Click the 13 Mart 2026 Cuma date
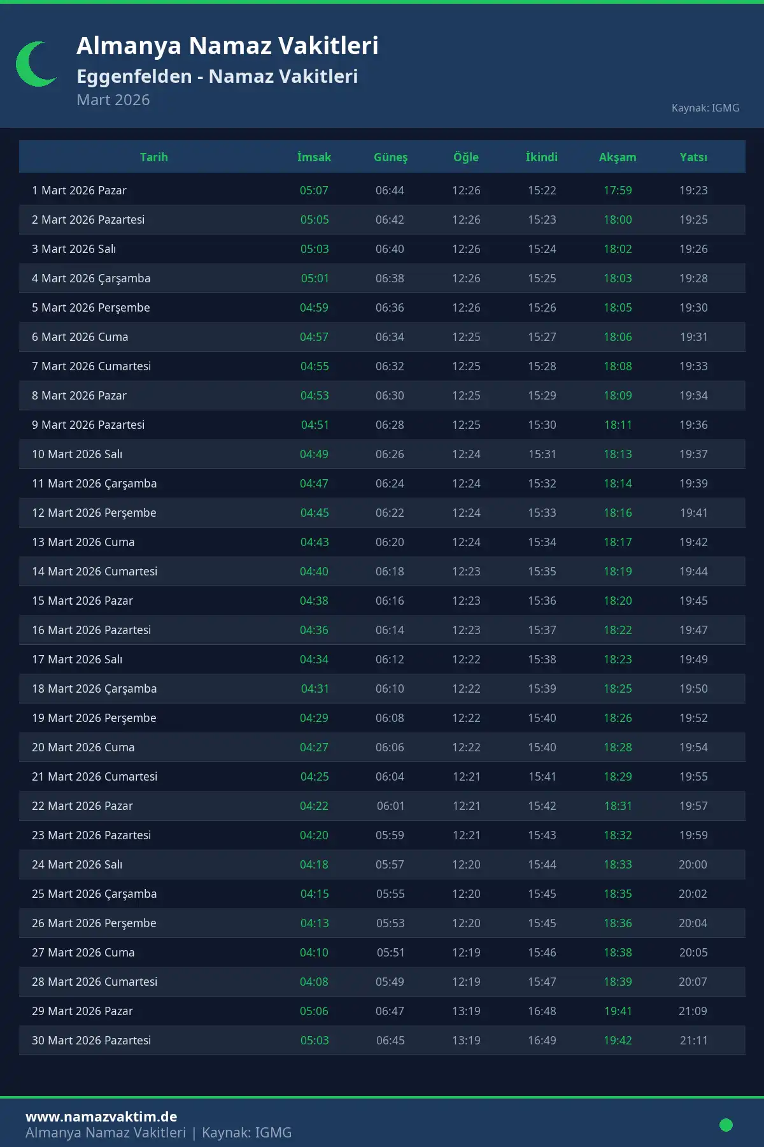 coord(83,542)
